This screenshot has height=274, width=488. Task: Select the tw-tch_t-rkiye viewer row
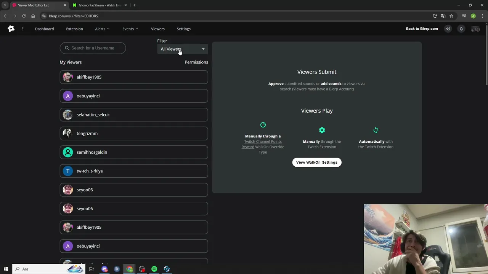click(134, 171)
